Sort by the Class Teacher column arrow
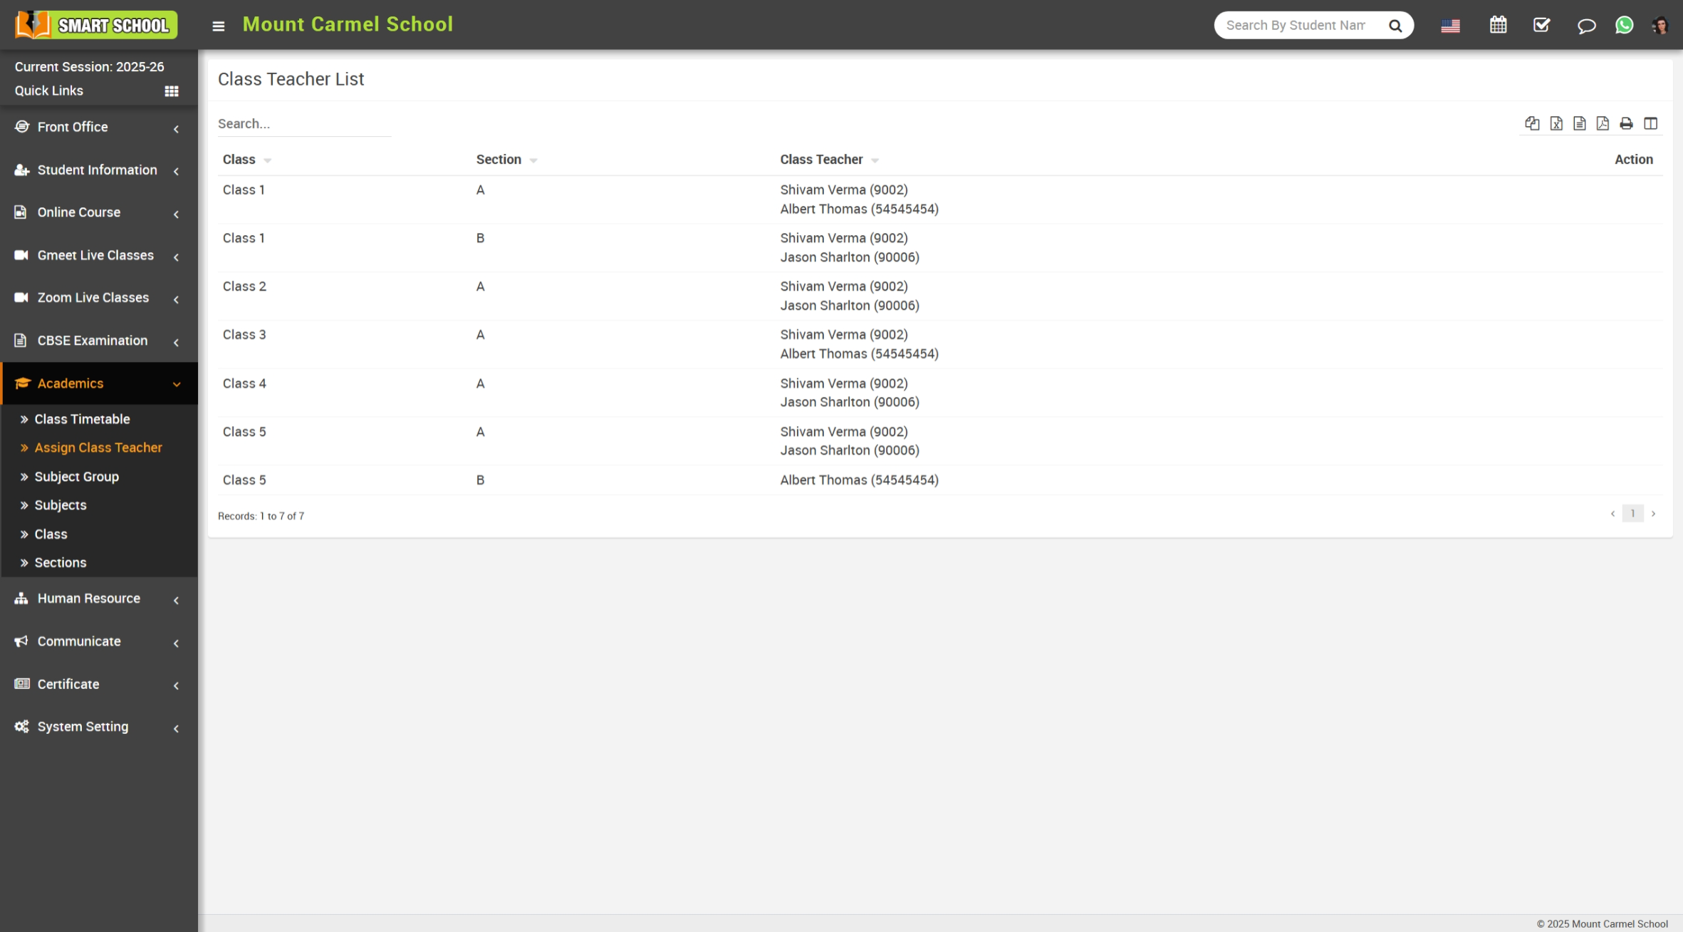 pyautogui.click(x=875, y=161)
